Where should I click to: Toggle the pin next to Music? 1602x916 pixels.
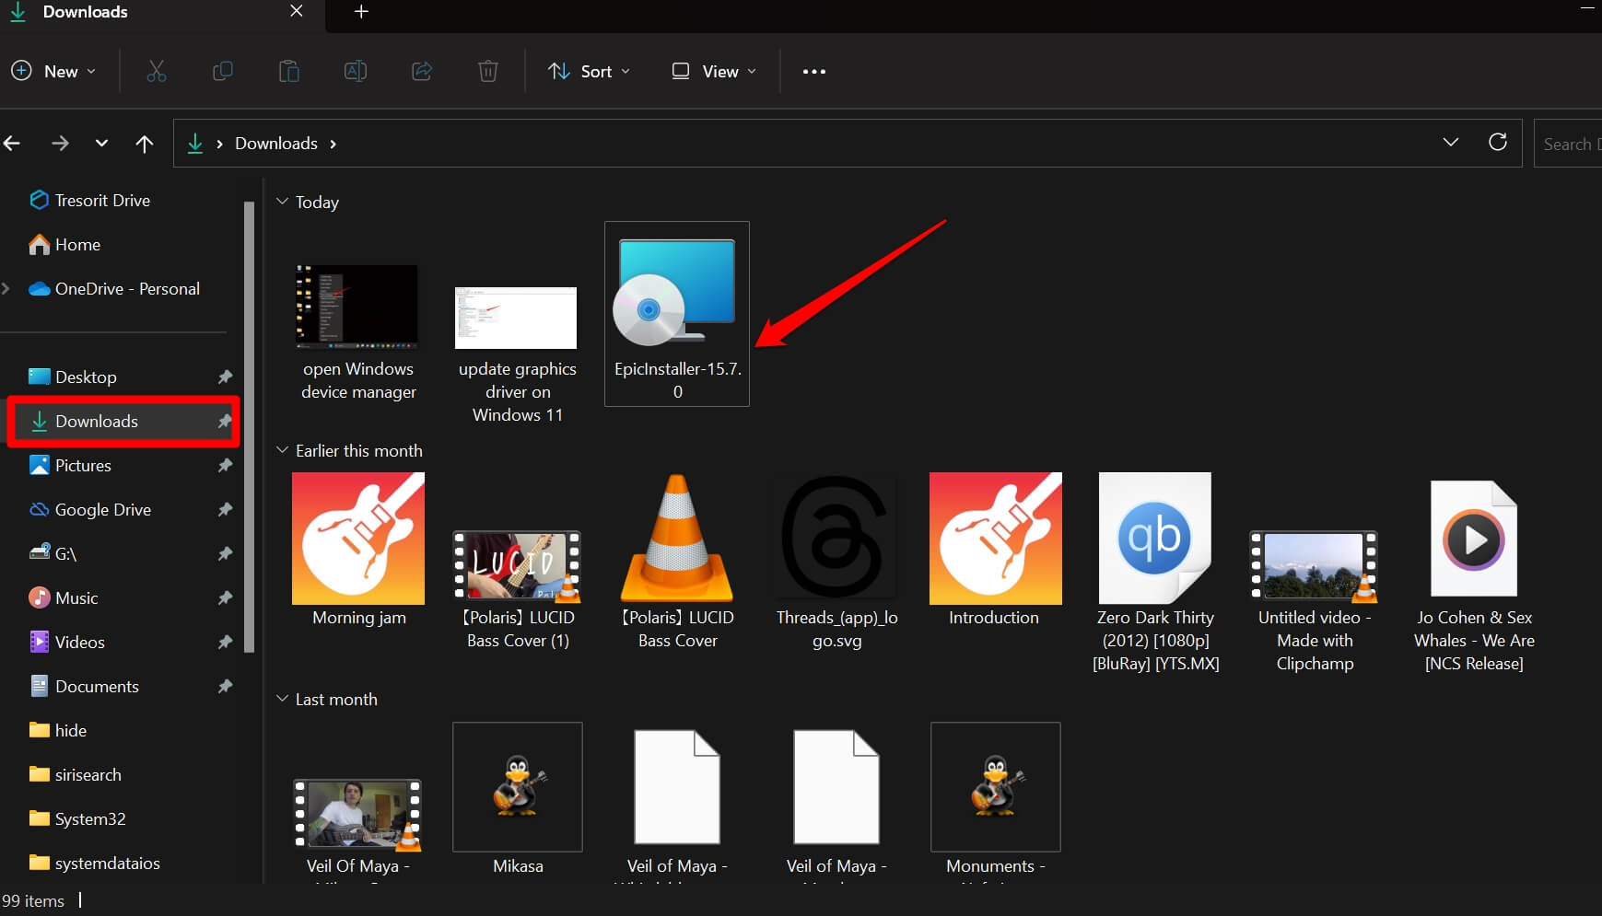(225, 597)
